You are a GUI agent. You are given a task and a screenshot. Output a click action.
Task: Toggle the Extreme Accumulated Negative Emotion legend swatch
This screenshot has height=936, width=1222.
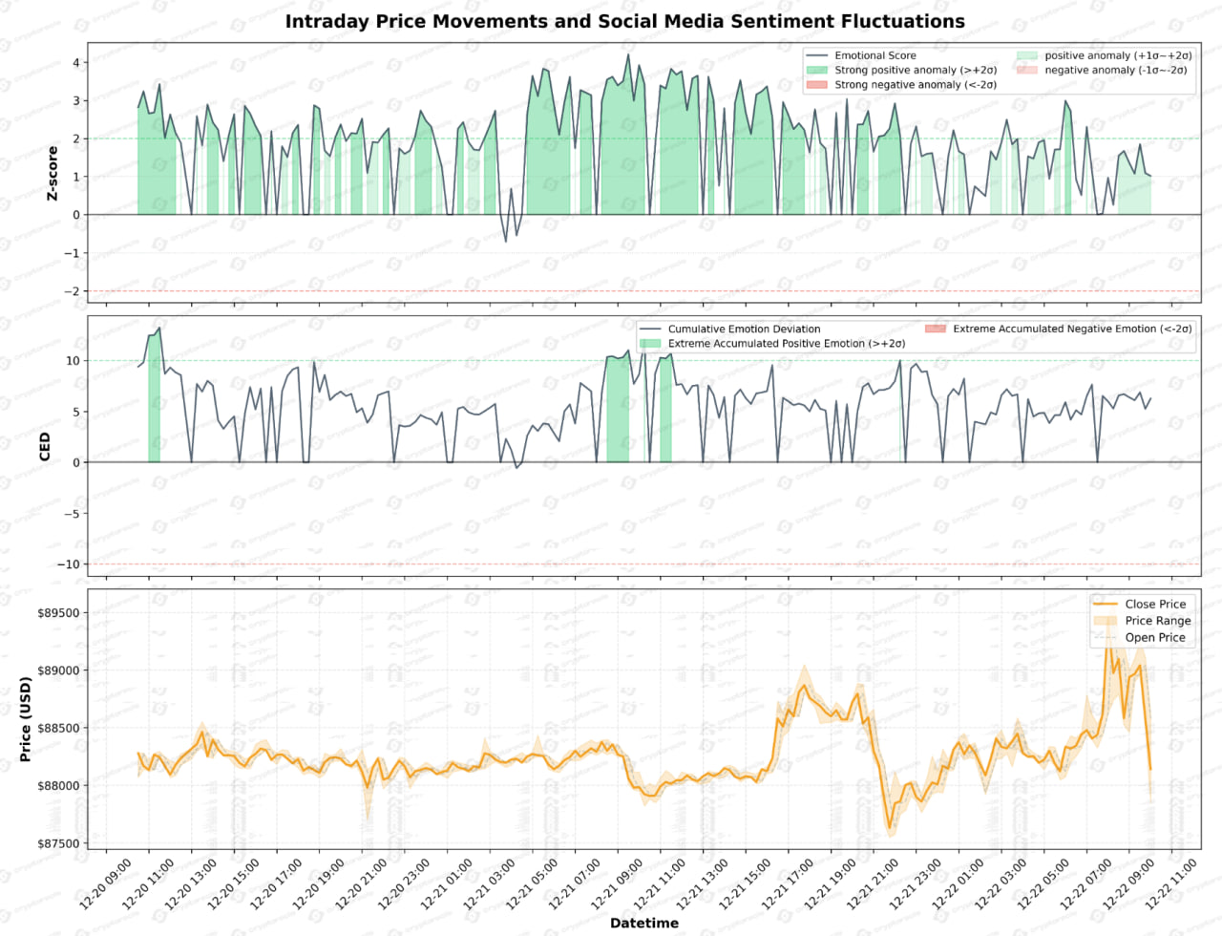[x=936, y=329]
